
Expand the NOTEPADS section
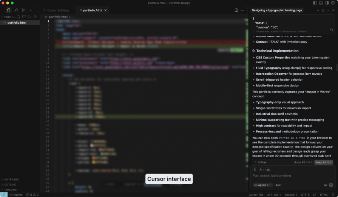pos(10,180)
